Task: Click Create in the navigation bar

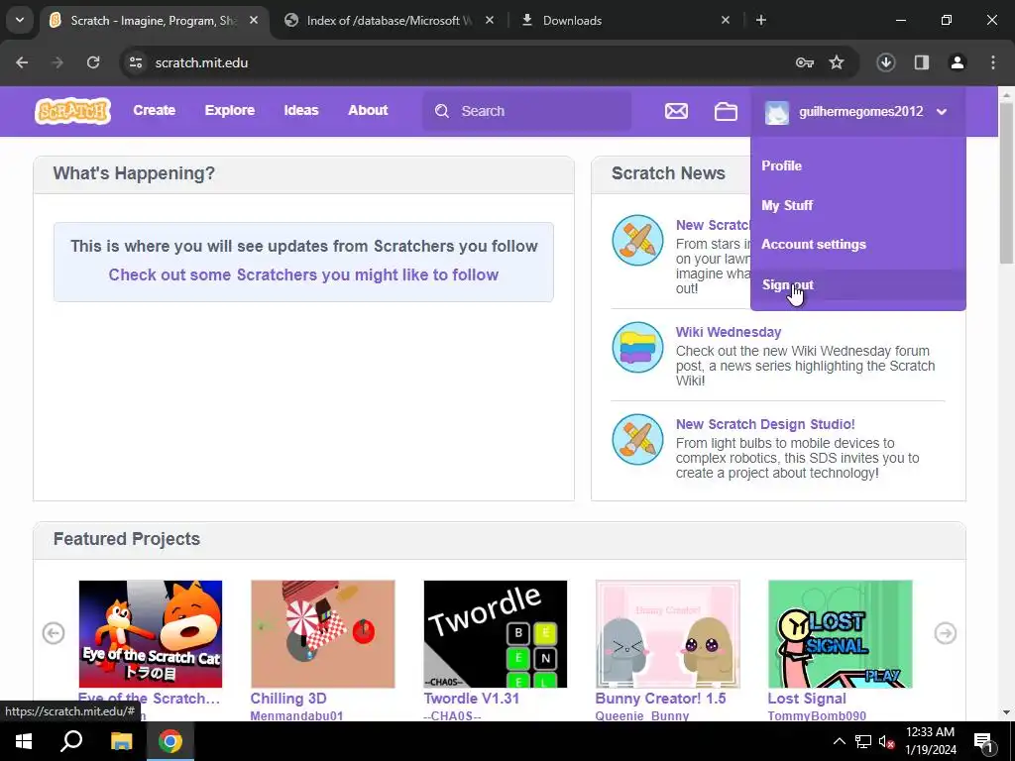Action: [x=154, y=111]
